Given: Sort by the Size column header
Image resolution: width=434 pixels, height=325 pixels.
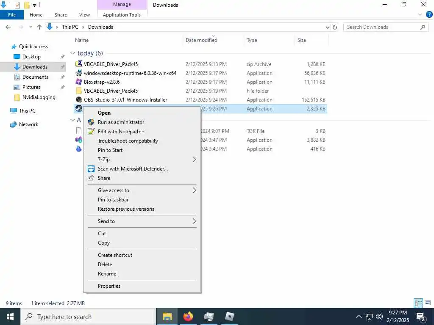Looking at the screenshot, I should pos(302,40).
